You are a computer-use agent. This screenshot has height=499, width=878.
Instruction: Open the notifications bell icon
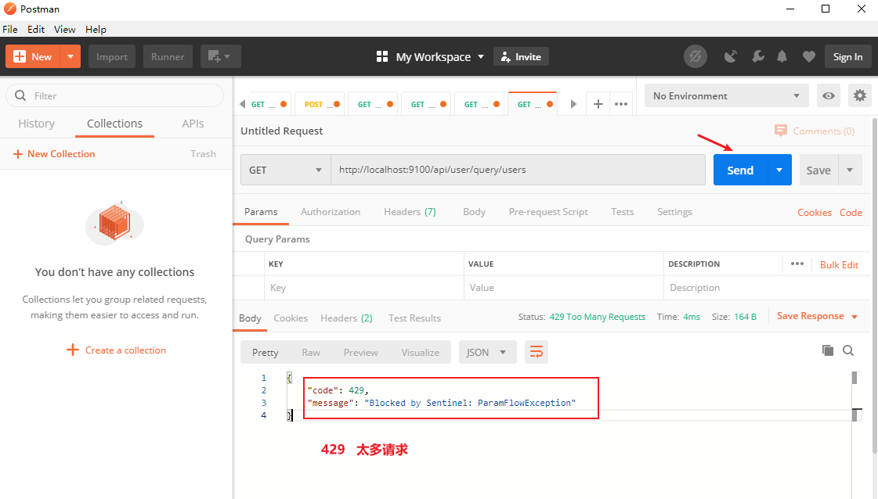[782, 56]
